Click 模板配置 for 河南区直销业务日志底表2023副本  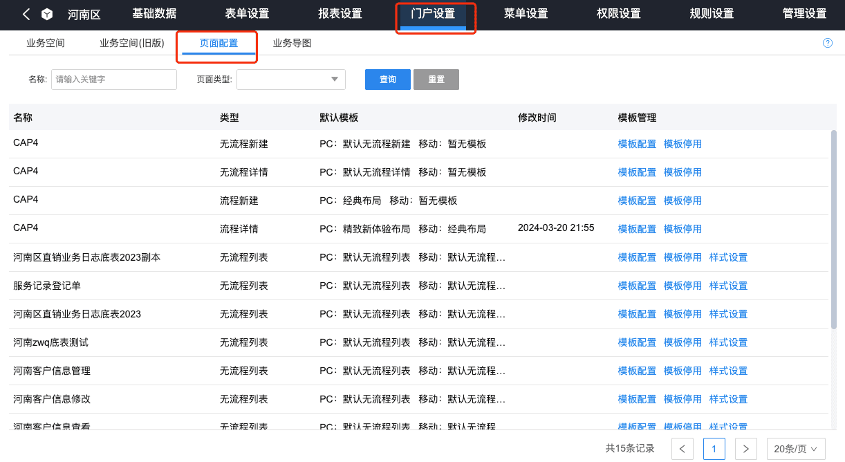tap(637, 257)
